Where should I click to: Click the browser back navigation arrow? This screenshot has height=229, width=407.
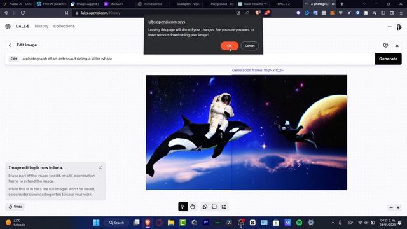(x=6, y=13)
